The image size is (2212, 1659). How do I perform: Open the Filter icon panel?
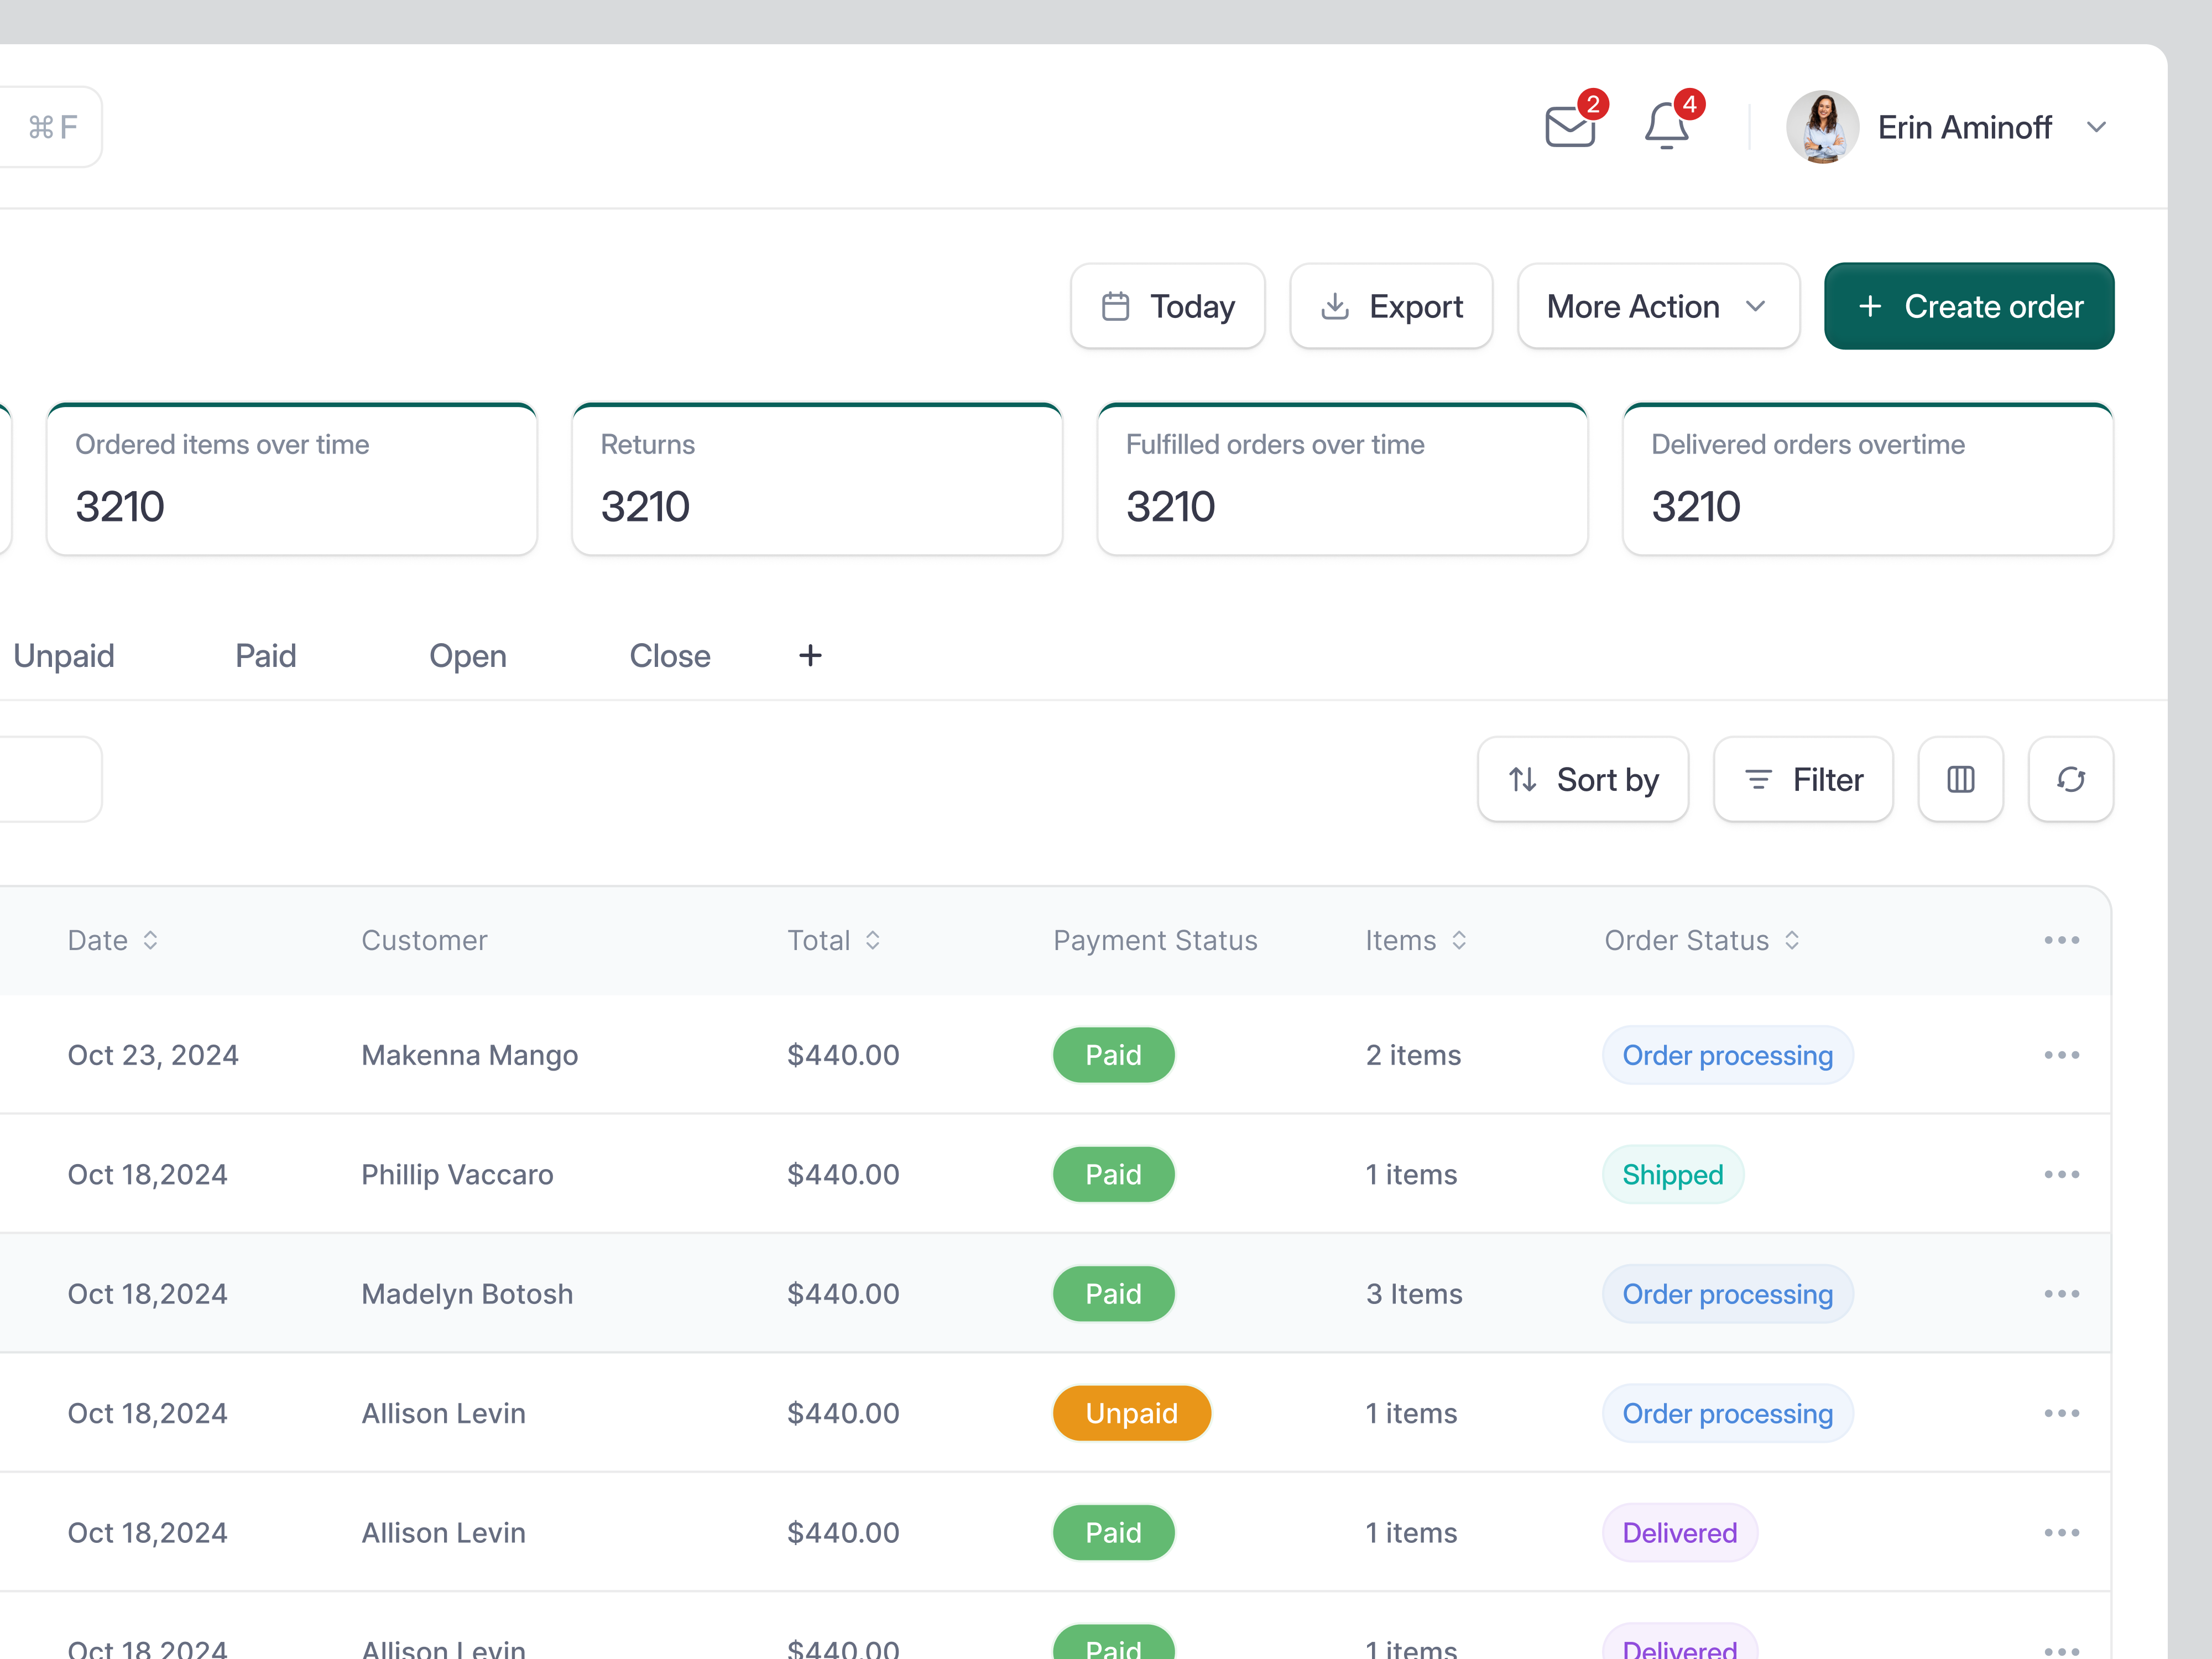click(x=1802, y=779)
